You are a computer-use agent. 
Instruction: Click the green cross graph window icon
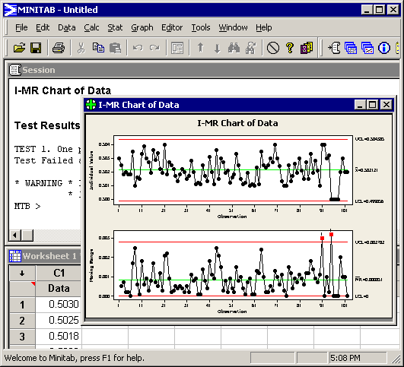pyautogui.click(x=91, y=105)
